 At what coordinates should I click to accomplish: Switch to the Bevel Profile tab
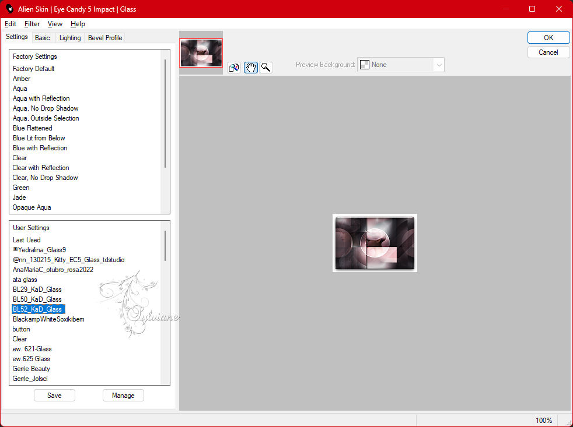coord(105,38)
